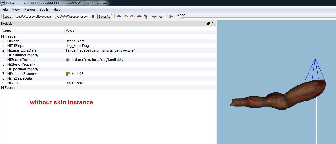The height and width of the screenshot is (144, 336).
Task: Click the knot.03 material value
Action: 77,74
